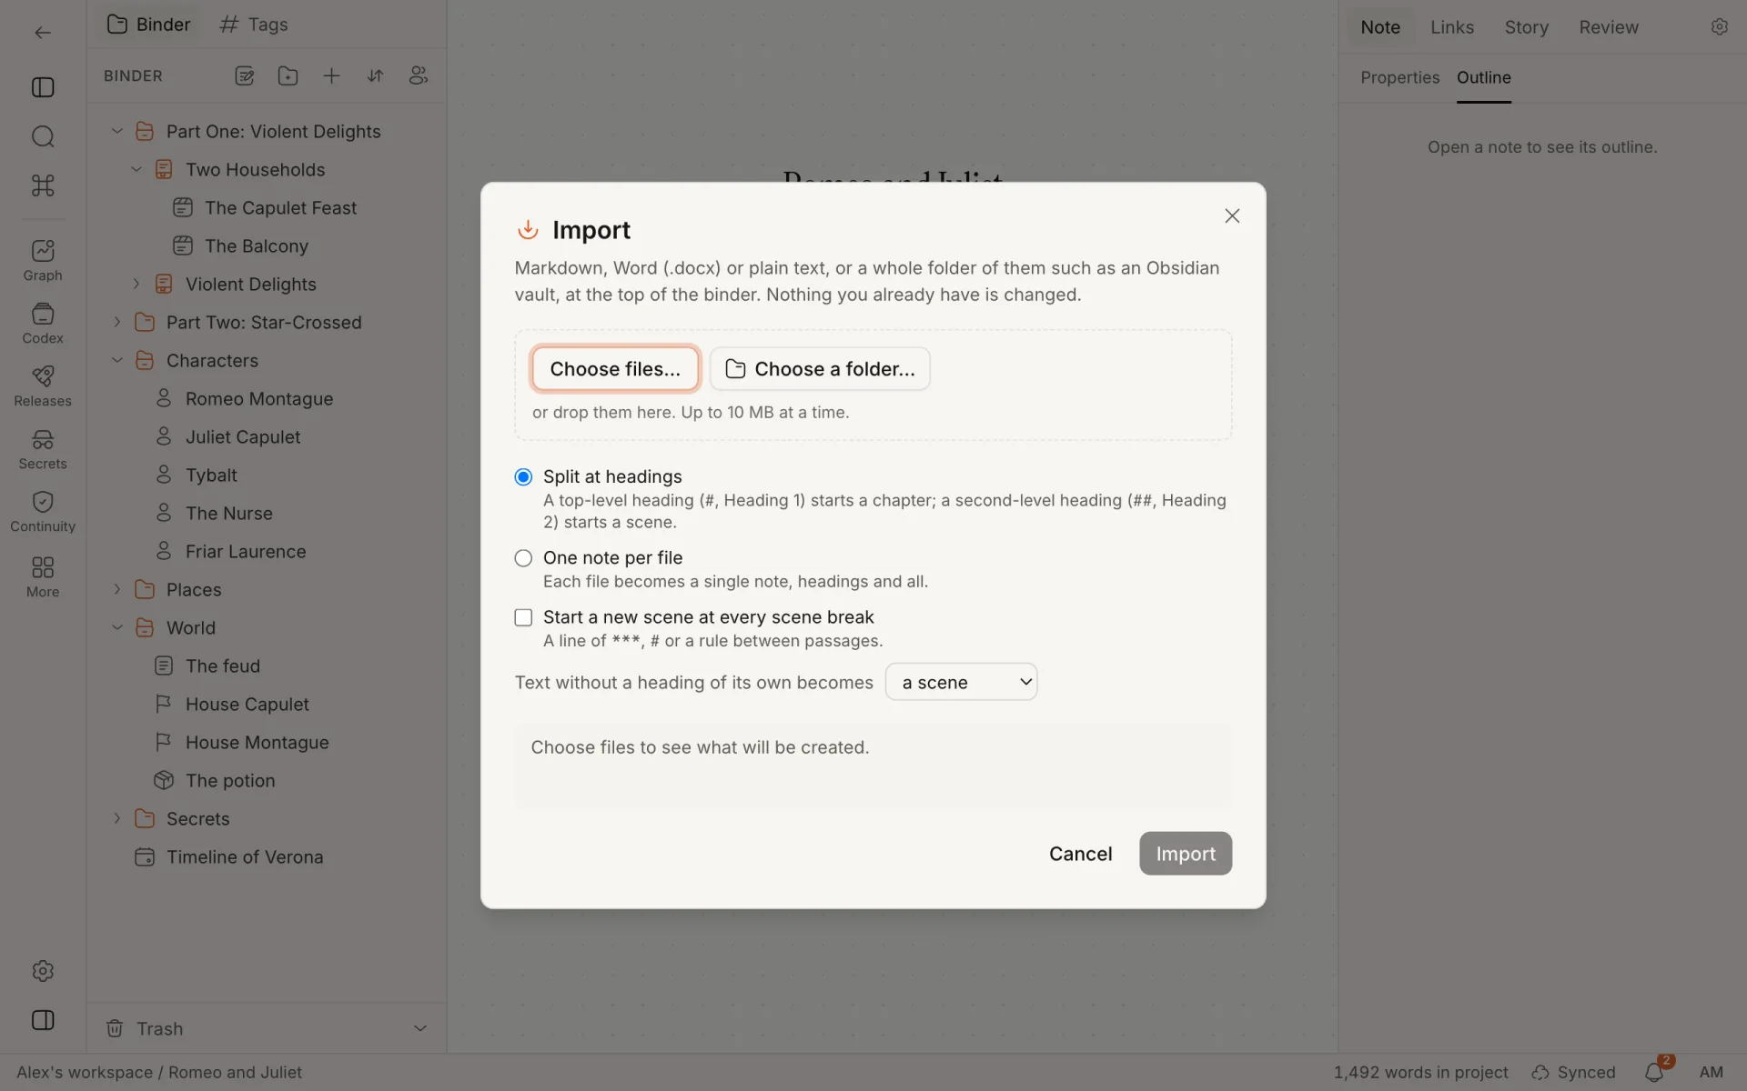Open the 'a scene' dropdown
1747x1091 pixels.
961,682
